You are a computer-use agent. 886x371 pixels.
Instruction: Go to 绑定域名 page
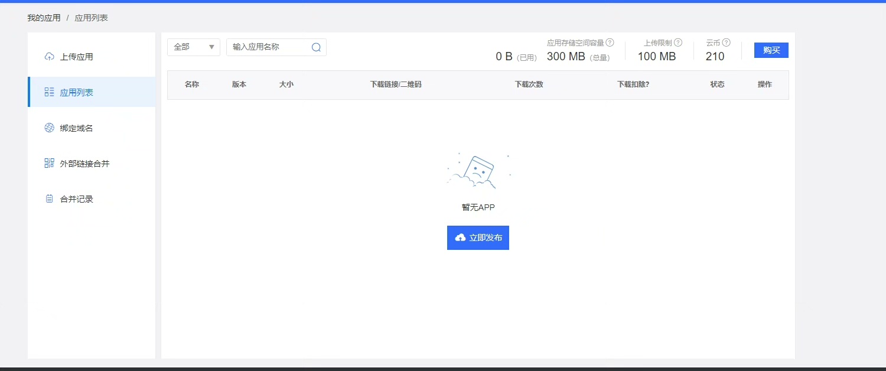click(x=92, y=128)
